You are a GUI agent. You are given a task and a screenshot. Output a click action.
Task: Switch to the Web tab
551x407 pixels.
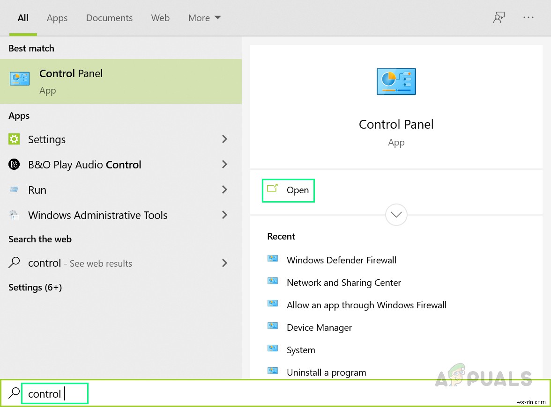[160, 18]
